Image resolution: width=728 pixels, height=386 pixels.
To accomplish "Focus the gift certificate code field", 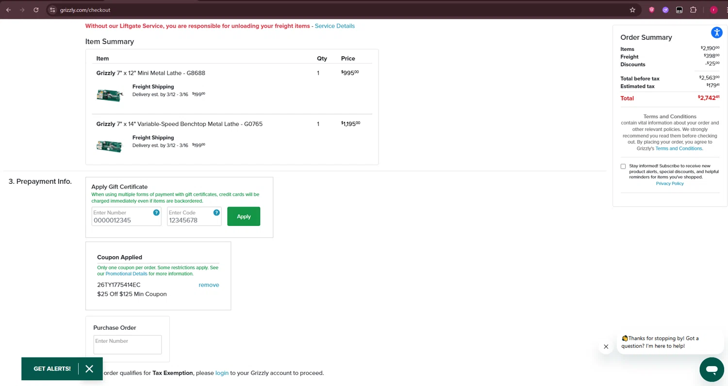I will pyautogui.click(x=194, y=216).
